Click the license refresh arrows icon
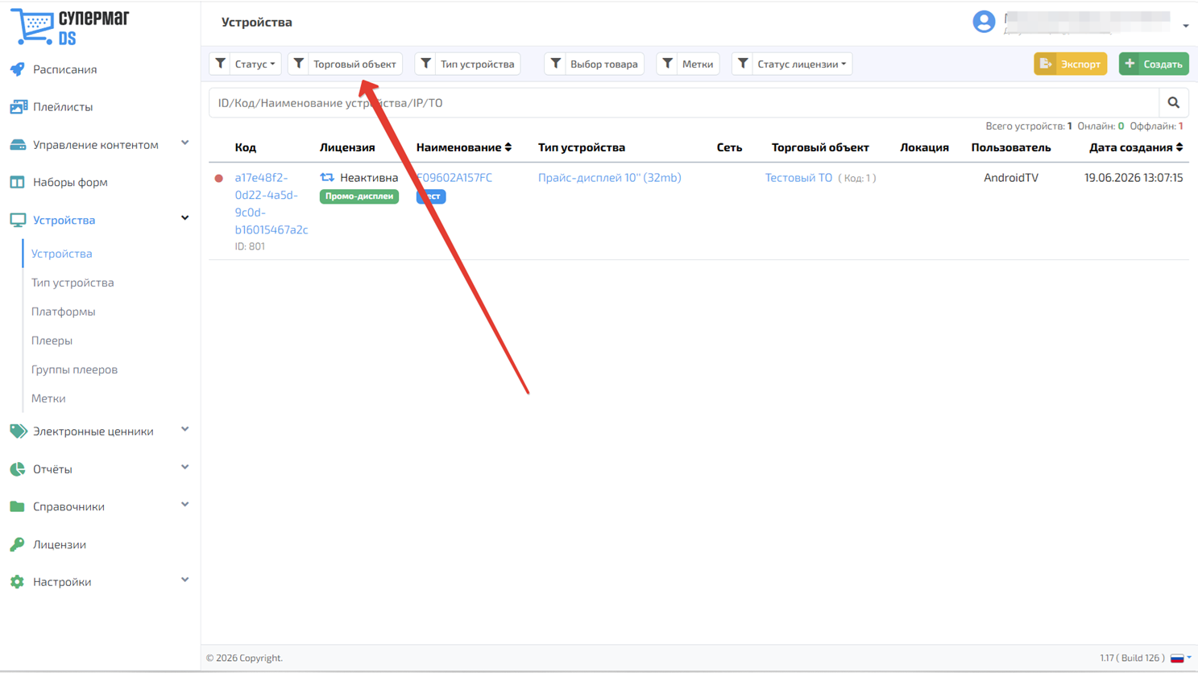 (327, 177)
